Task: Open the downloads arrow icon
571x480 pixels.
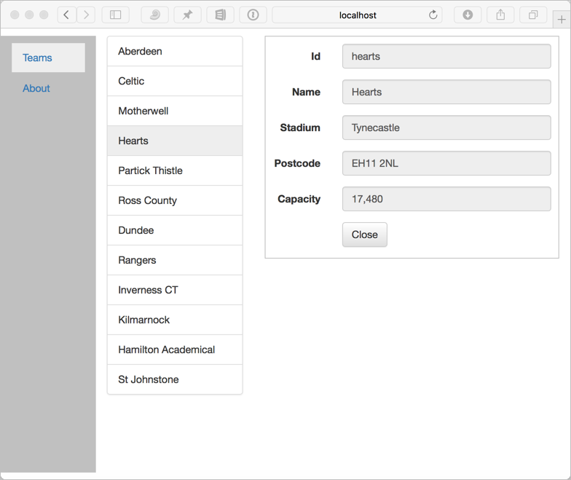Action: (468, 15)
